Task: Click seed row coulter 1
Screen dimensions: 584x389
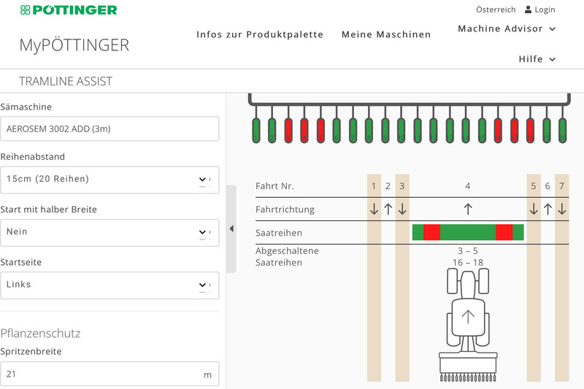Action: pos(256,130)
